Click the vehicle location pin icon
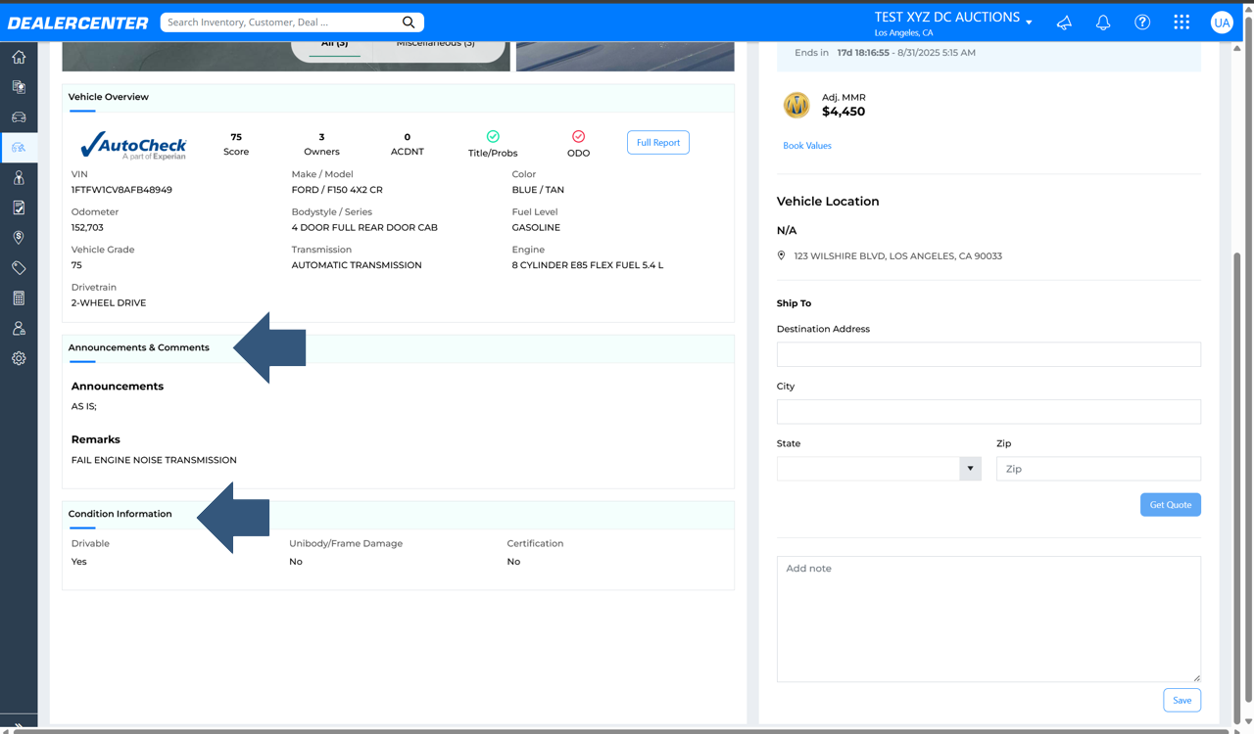The image size is (1254, 734). click(781, 255)
